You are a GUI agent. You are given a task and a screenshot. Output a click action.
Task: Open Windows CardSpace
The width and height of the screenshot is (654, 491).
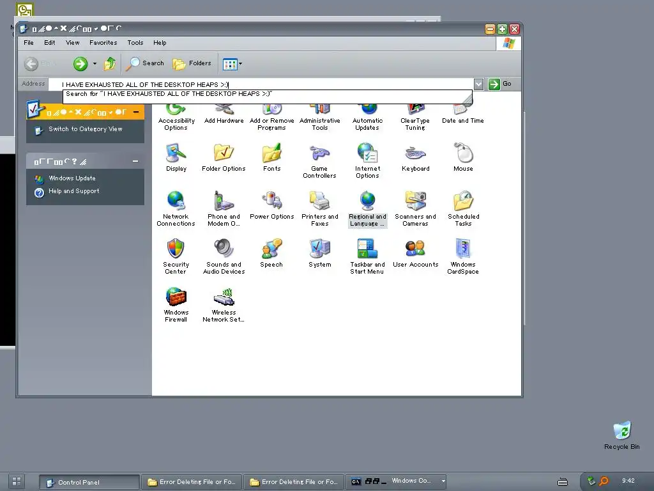(x=463, y=257)
